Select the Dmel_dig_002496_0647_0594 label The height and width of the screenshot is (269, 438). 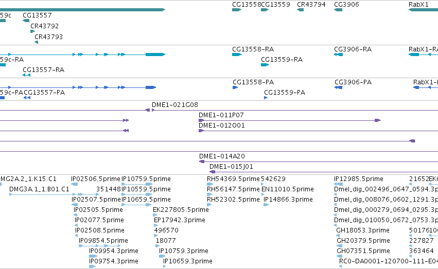tap(386, 189)
